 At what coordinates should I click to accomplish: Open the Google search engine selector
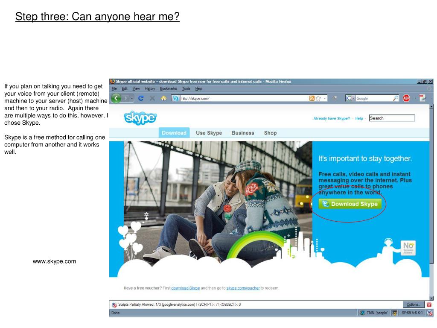pos(350,98)
